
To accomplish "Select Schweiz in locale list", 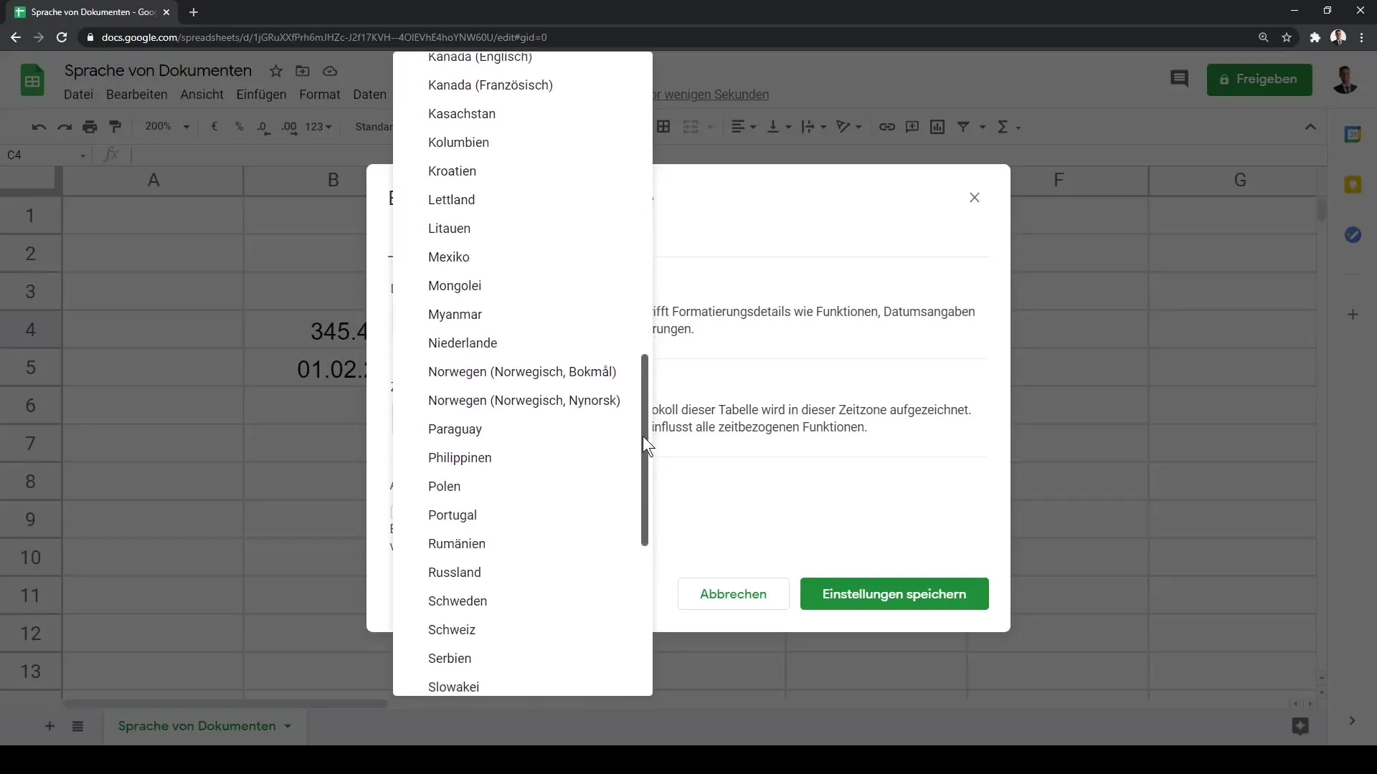I will click(523, 630).
